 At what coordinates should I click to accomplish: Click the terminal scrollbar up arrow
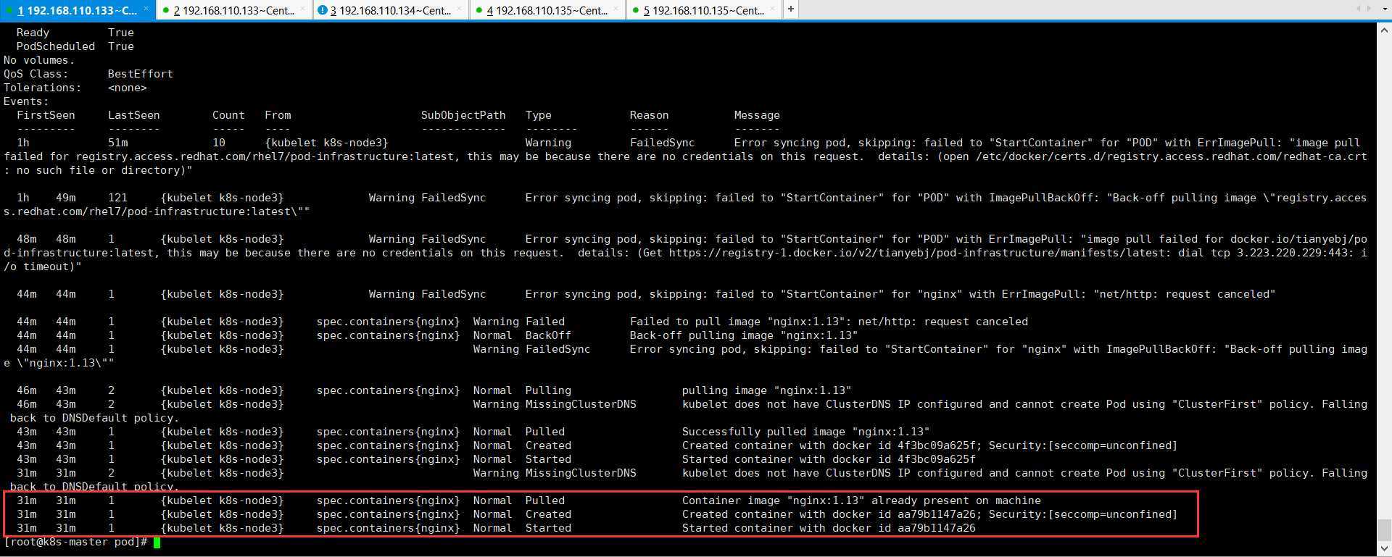1384,30
